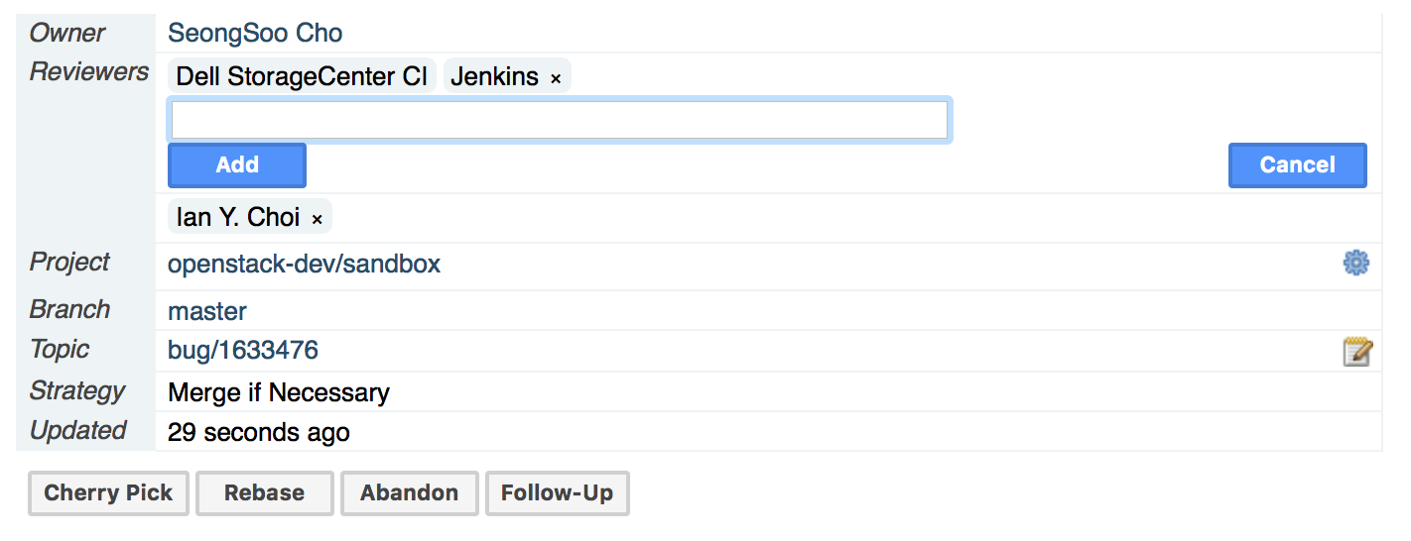Abandon this change
Viewport: 1411px width, 541px height.
pos(410,493)
